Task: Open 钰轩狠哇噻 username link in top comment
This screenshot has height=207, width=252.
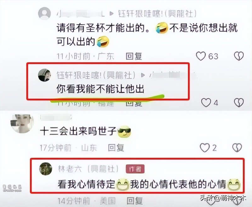Action: 157,14
